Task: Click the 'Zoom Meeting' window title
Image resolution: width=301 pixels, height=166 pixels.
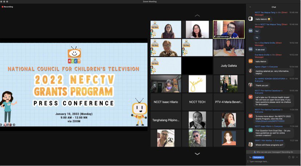Action: click(150, 1)
